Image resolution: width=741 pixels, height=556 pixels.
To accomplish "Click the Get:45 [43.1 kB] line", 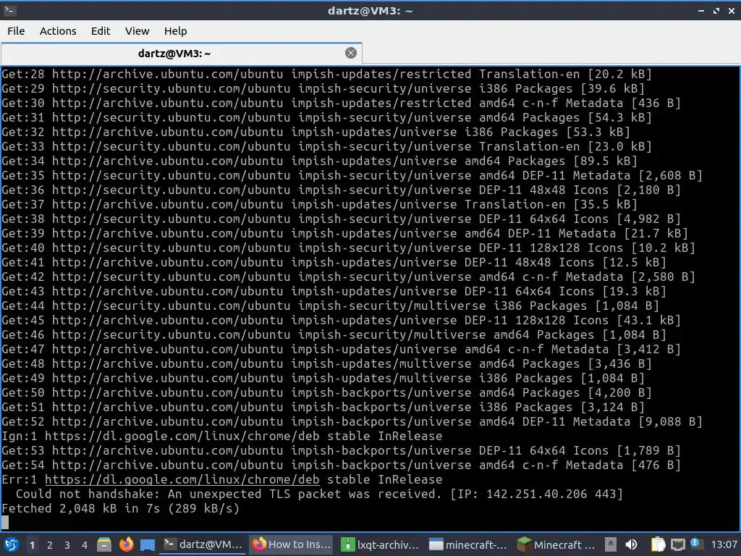I will pos(341,320).
